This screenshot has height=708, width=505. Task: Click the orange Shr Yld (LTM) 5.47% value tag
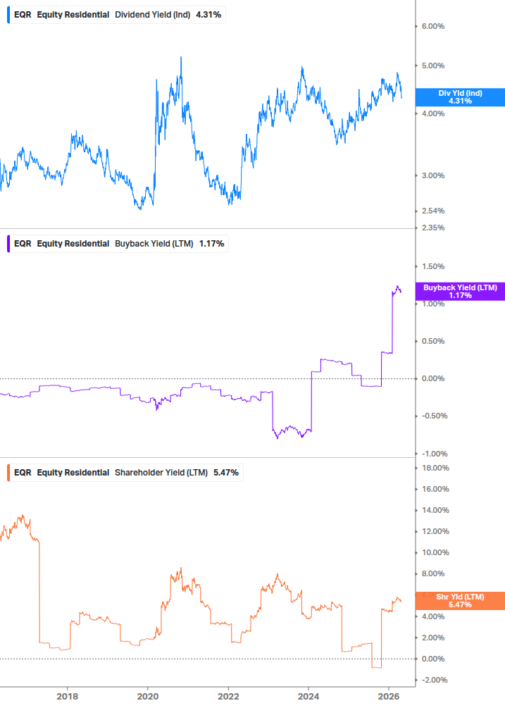click(460, 601)
